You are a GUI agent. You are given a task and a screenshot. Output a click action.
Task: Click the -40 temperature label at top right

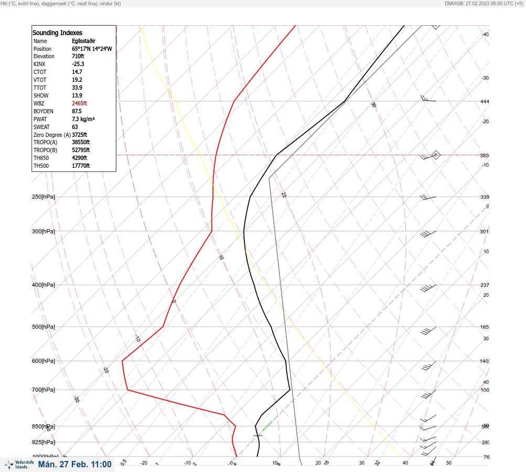point(486,34)
